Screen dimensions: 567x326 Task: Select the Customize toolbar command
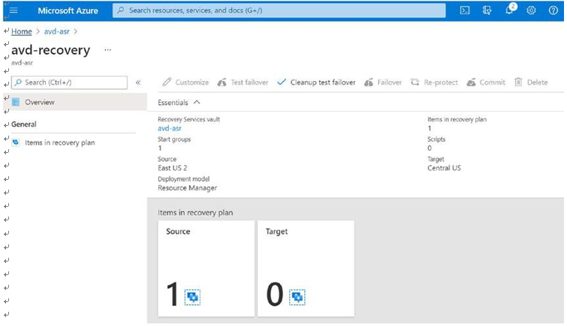click(x=192, y=82)
